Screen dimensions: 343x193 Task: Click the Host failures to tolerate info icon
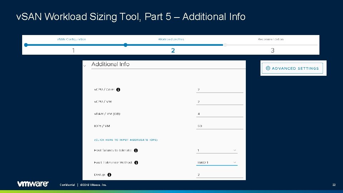tap(136, 150)
